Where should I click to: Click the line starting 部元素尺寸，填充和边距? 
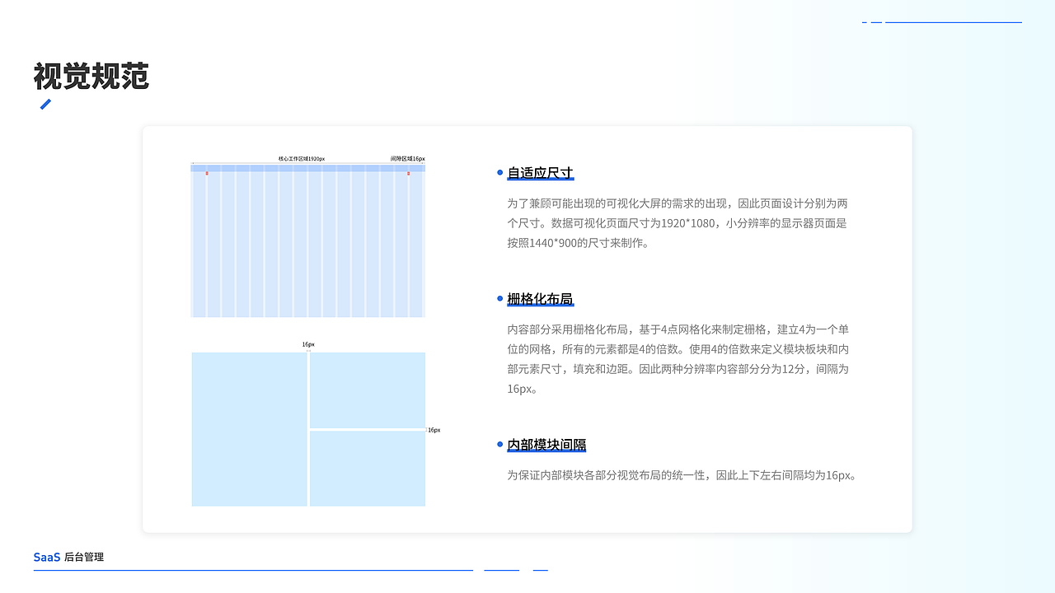point(678,368)
